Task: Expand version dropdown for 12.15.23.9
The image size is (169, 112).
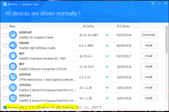Action: click(x=107, y=67)
